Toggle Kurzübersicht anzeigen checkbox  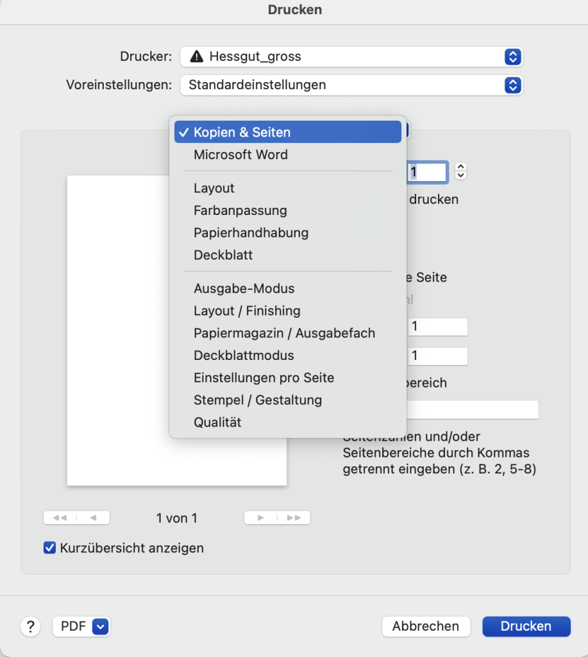(x=49, y=548)
